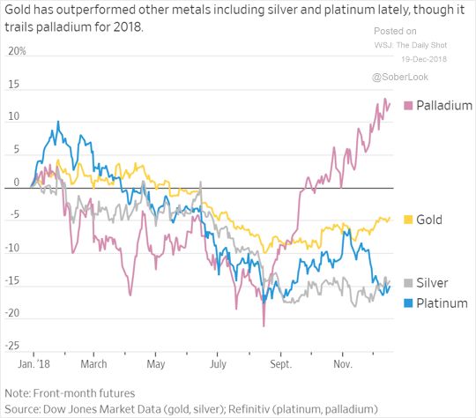The width and height of the screenshot is (476, 418).
Task: Click the 20% y-axis label
Action: [17, 51]
